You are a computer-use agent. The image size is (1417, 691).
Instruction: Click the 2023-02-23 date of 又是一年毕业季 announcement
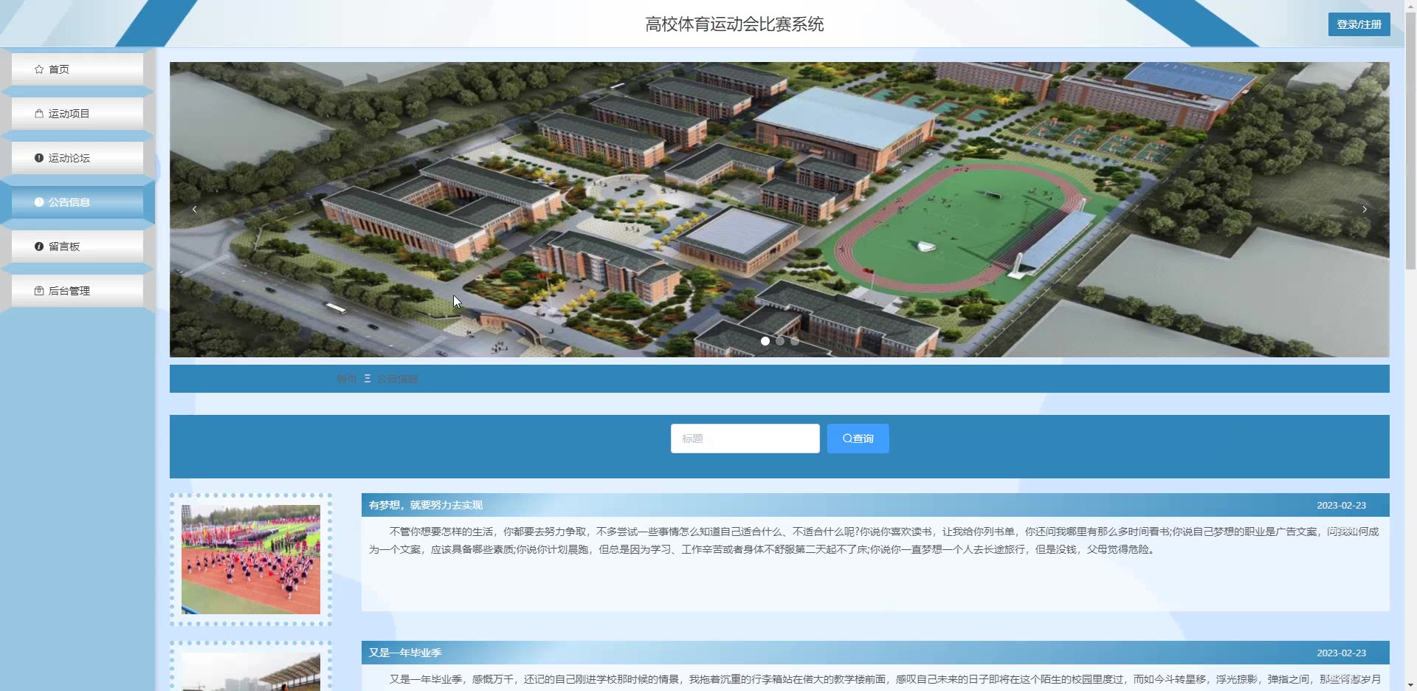click(1341, 653)
